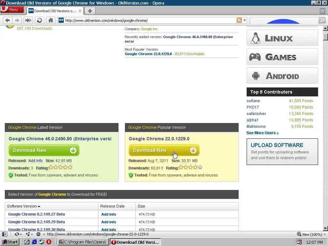Click the green Tested shield in Latest Version box
The width and height of the screenshot is (328, 246).
pos(11,175)
